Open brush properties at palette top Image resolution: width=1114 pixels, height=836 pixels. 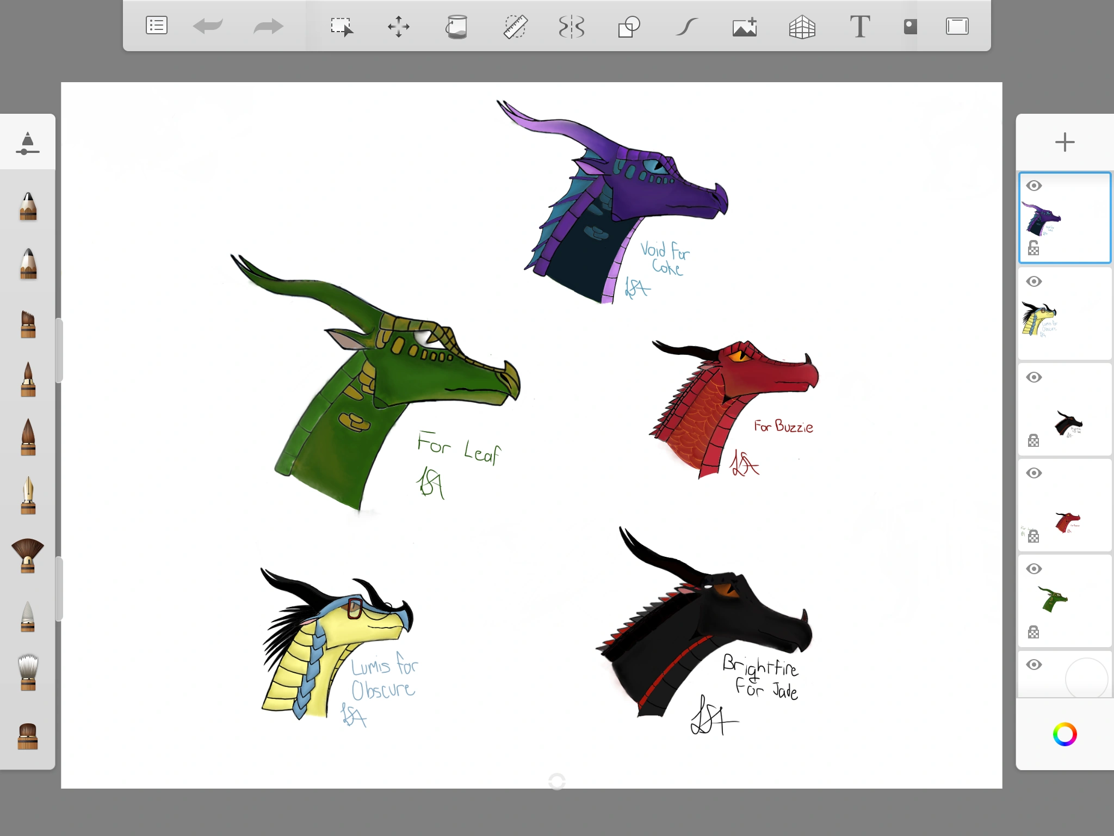pyautogui.click(x=28, y=143)
